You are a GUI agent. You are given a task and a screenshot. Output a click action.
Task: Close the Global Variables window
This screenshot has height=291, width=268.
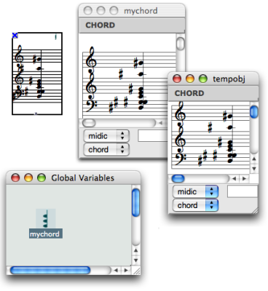(x=15, y=178)
